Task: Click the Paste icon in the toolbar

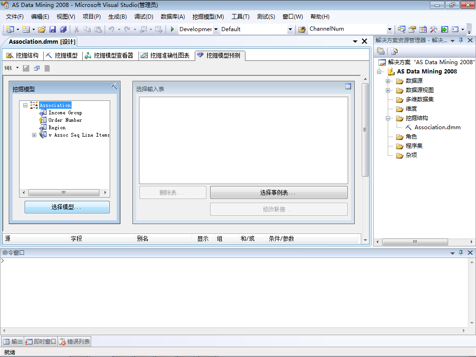Action: (98, 29)
